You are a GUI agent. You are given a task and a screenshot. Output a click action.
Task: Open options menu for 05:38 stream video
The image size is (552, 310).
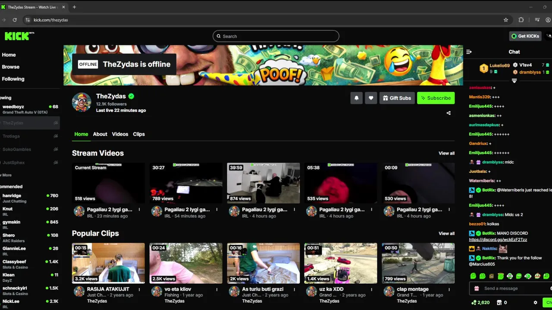(x=372, y=210)
